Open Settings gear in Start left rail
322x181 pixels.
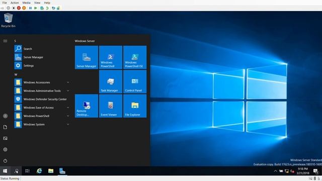click(x=6, y=149)
